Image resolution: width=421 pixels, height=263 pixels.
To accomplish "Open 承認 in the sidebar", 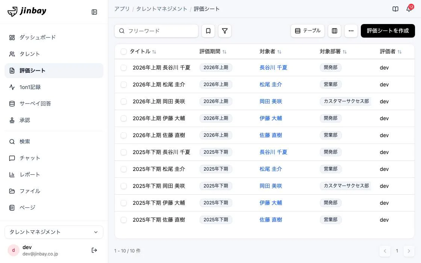I will tap(54, 120).
